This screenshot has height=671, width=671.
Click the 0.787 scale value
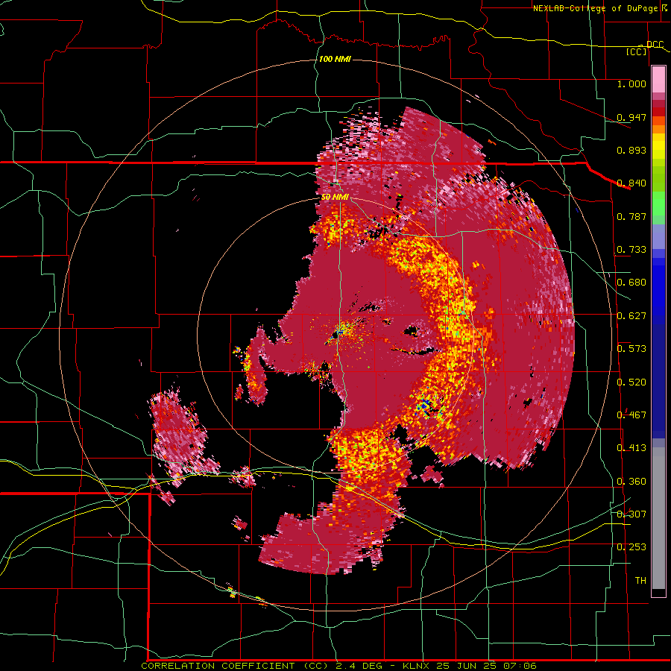click(631, 216)
